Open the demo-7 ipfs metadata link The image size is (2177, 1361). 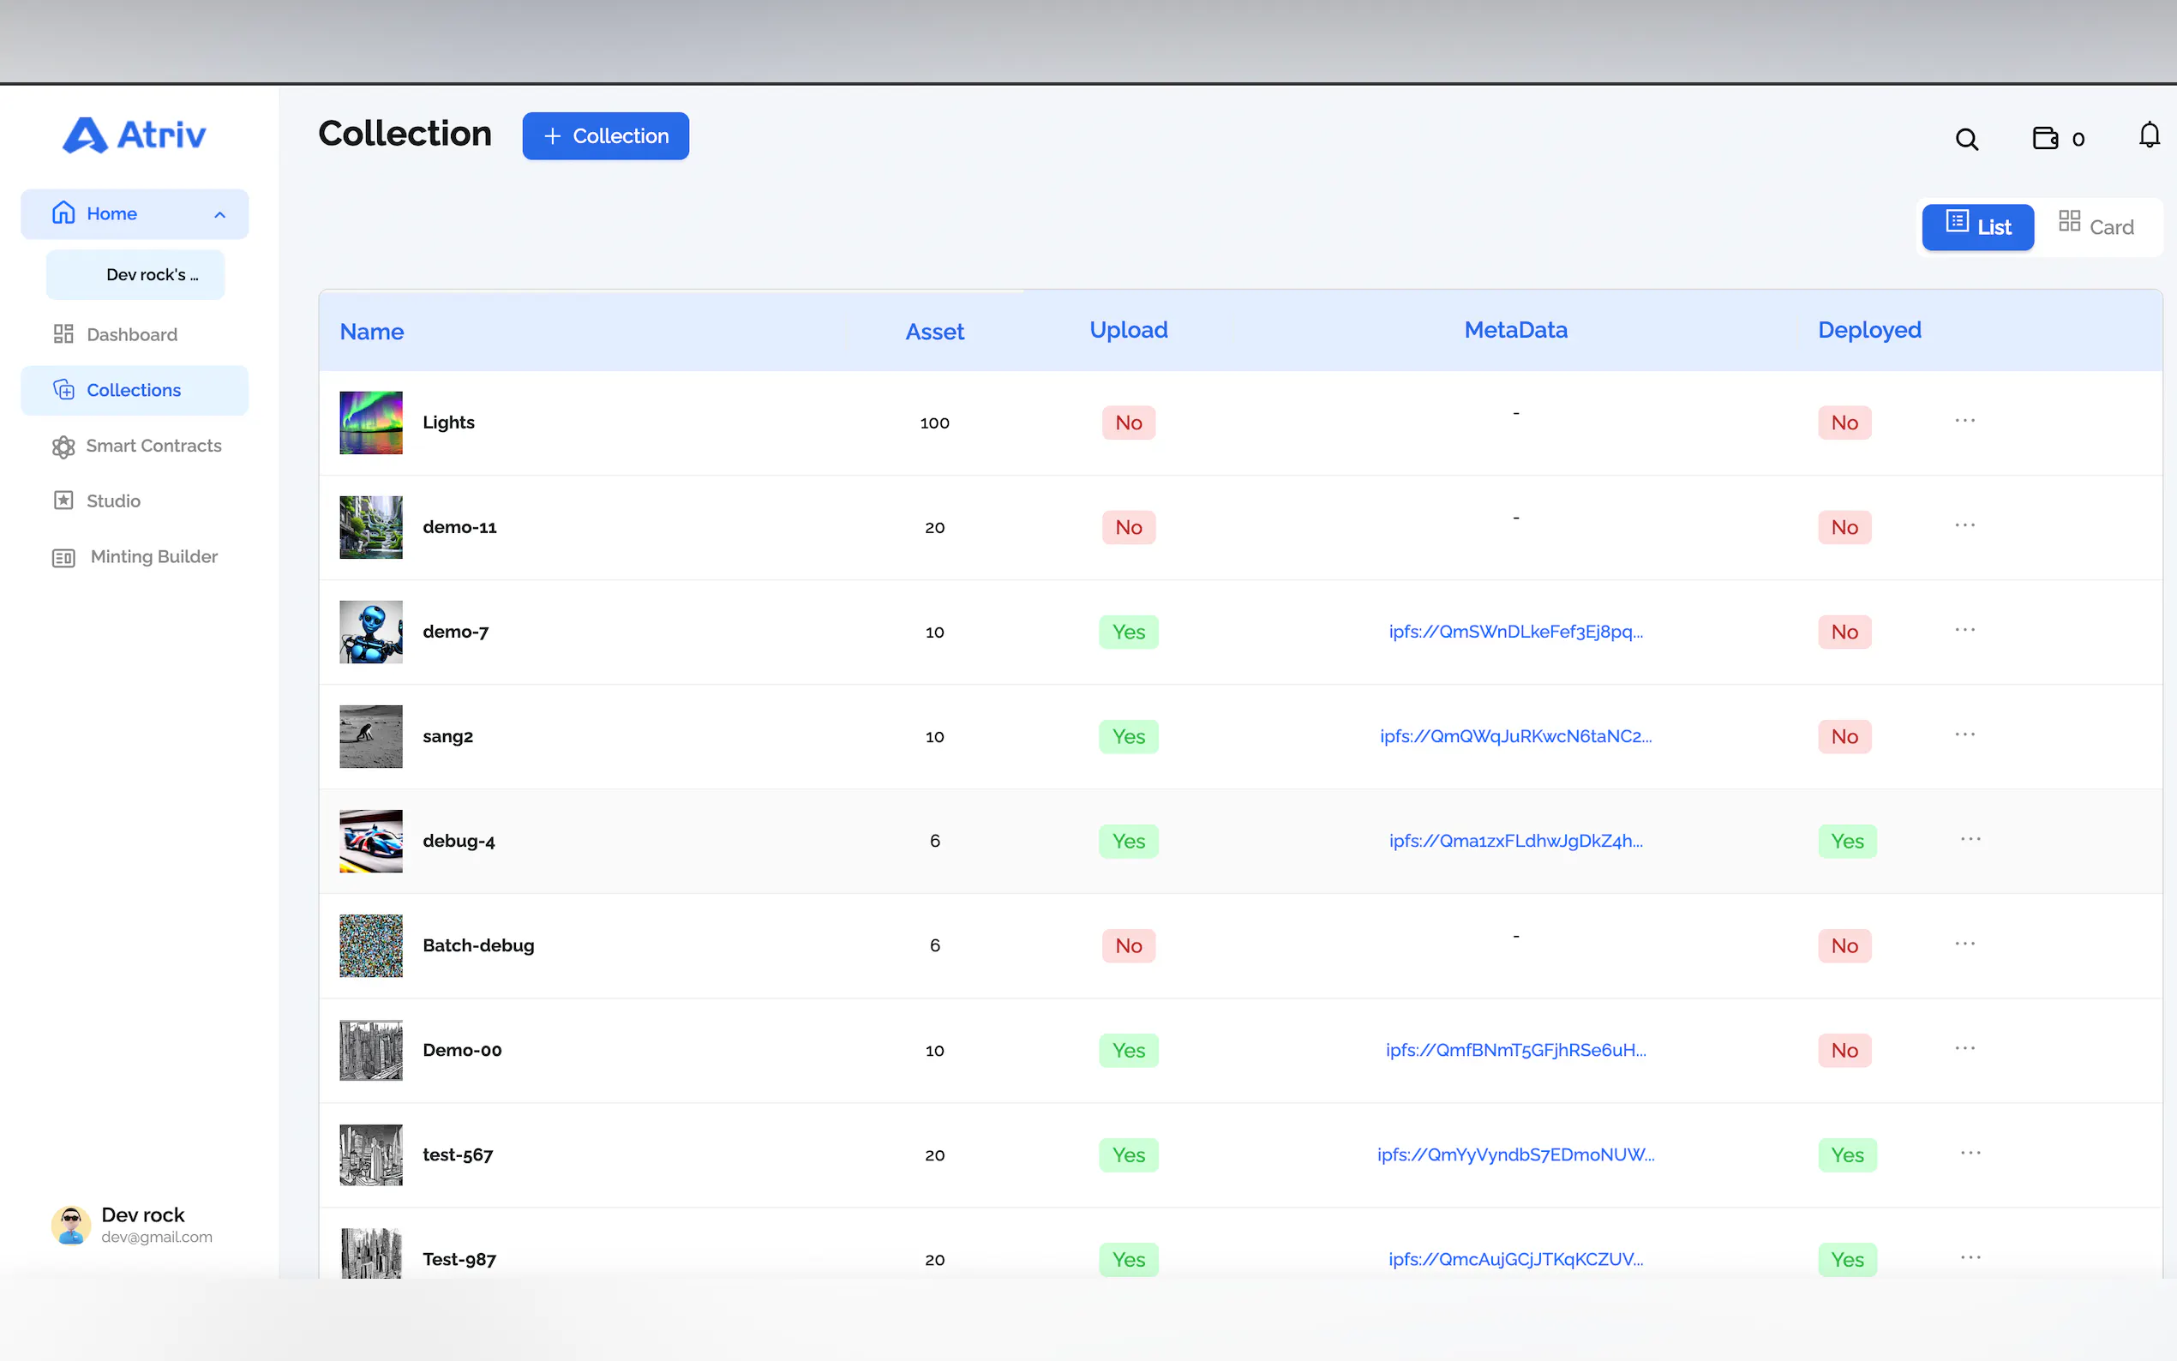(1514, 631)
